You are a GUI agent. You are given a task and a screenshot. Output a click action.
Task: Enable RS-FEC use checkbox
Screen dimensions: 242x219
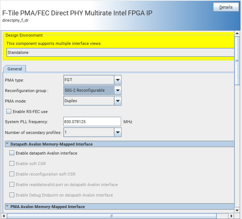coord(9,111)
